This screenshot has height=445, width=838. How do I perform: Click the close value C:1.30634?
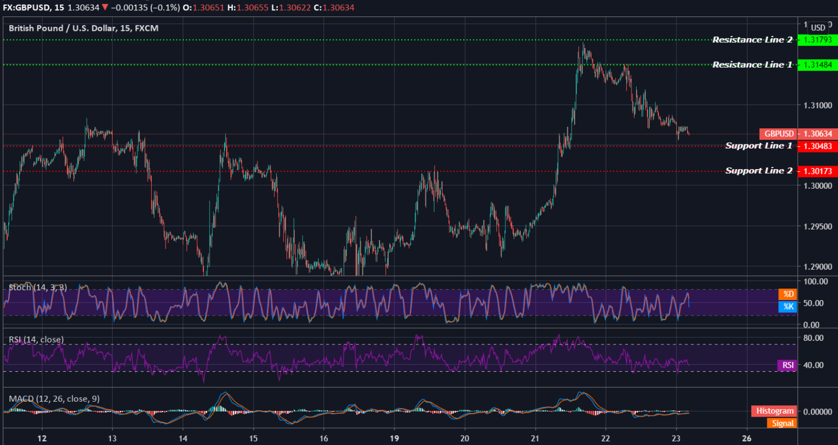334,8
